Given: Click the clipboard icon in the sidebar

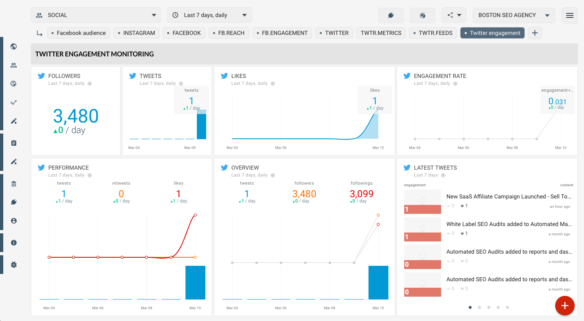Looking at the screenshot, I should click(14, 143).
